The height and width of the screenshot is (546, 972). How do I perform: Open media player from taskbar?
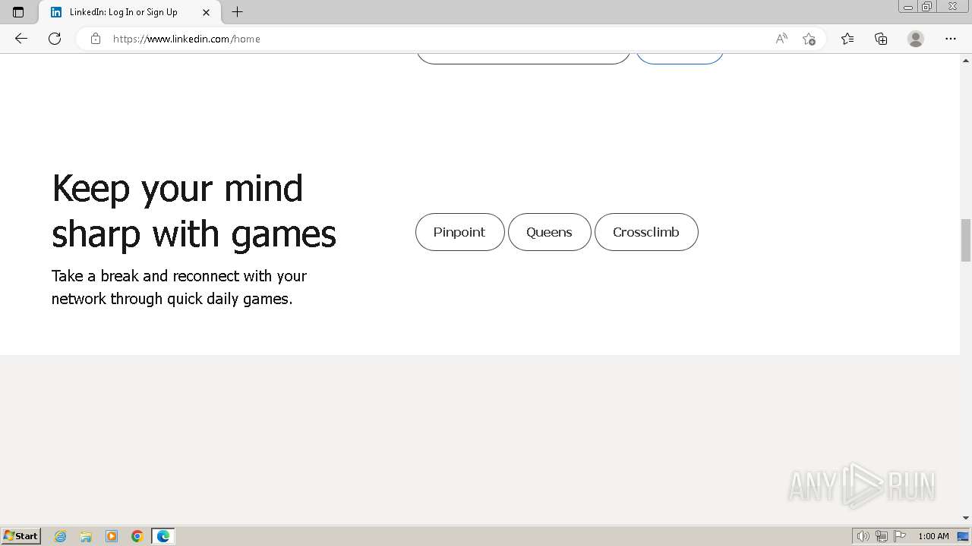coord(112,536)
